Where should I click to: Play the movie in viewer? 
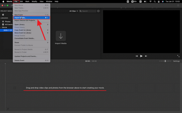pos(141,56)
